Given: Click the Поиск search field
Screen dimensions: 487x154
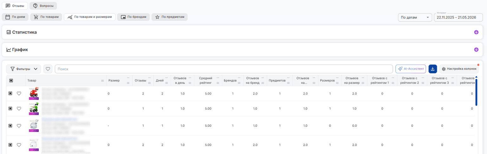Looking at the screenshot, I should [x=224, y=69].
